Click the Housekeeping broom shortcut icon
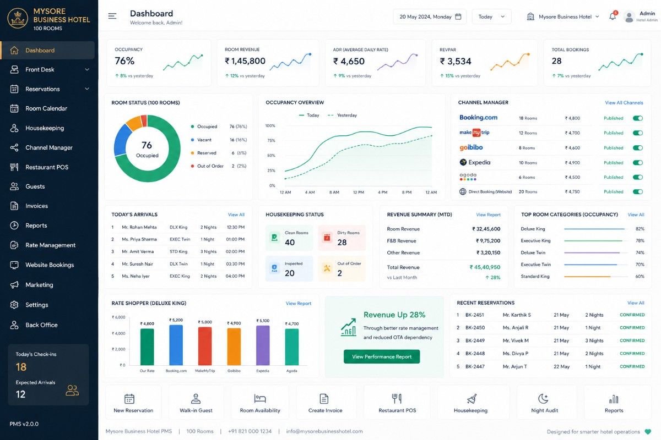Screen dimensions: 661x440 click(471, 399)
